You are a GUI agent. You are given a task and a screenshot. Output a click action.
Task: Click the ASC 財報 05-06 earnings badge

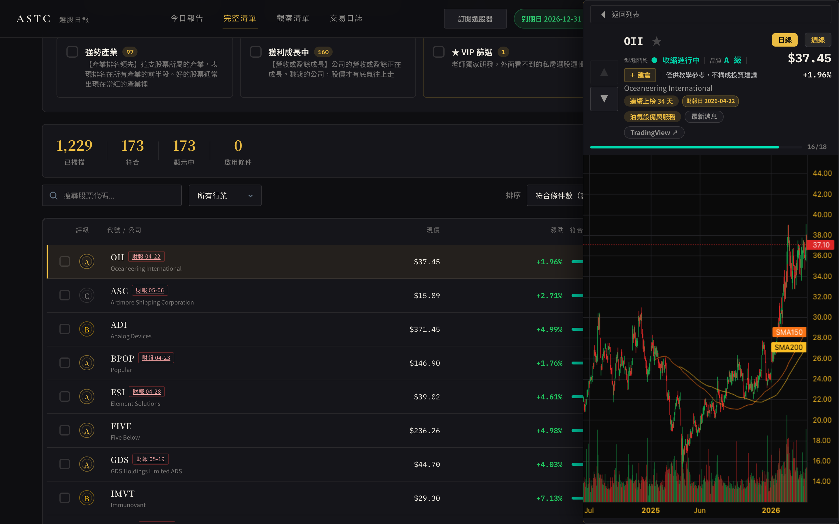[150, 291]
